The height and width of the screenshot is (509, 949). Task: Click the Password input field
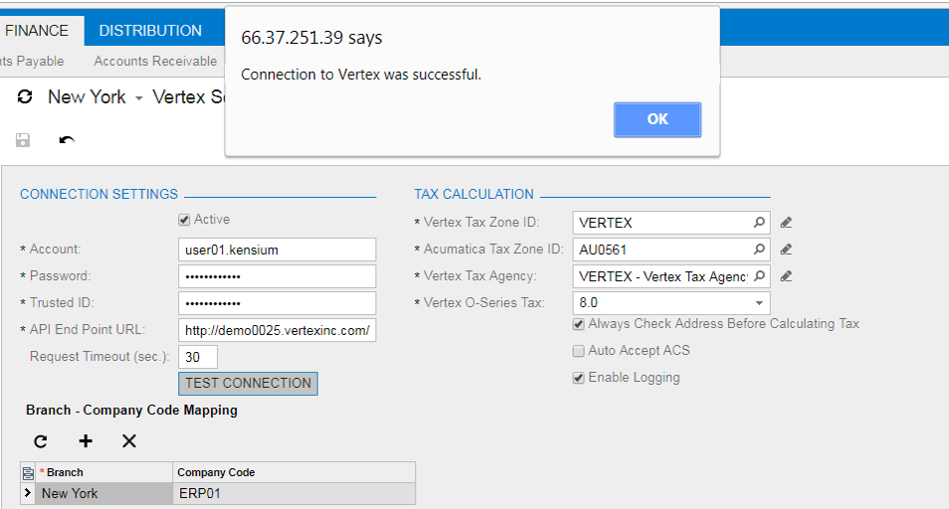(278, 276)
